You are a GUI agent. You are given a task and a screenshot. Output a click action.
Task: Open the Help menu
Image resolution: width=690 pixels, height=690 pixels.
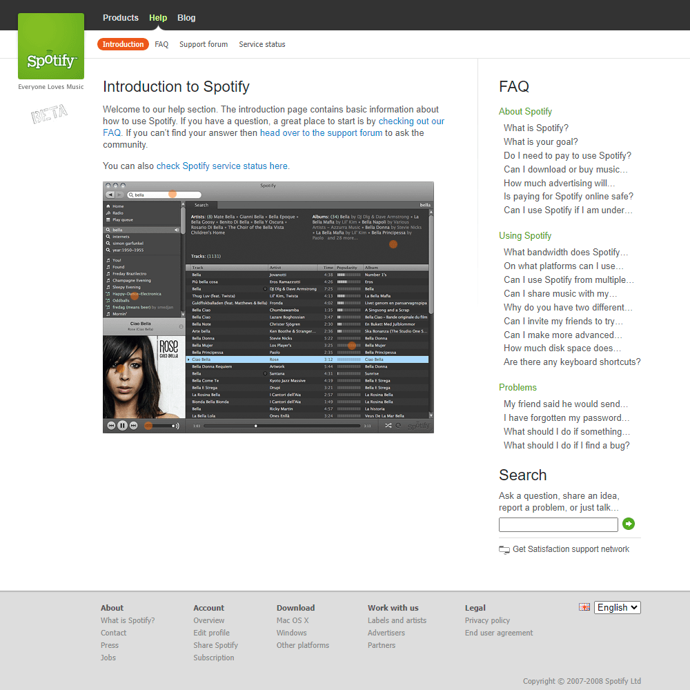point(158,18)
